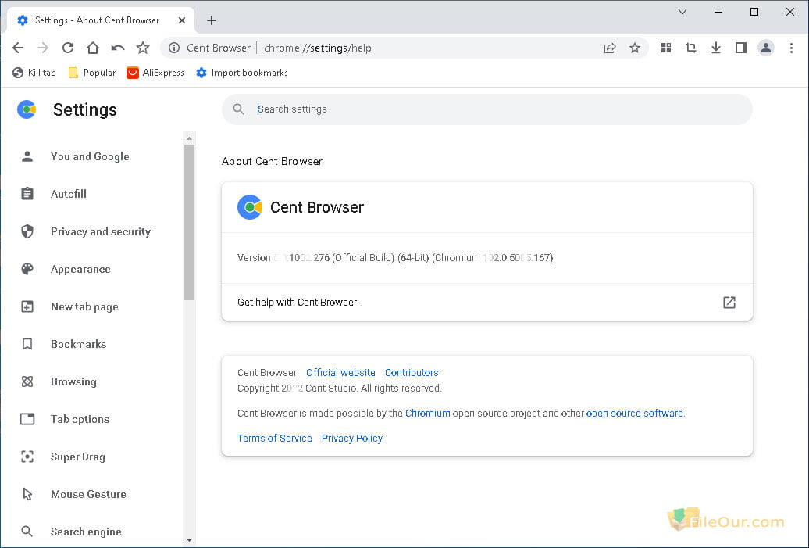Image resolution: width=809 pixels, height=548 pixels.
Task: Click the star icon next to the home button
Action: [x=143, y=48]
